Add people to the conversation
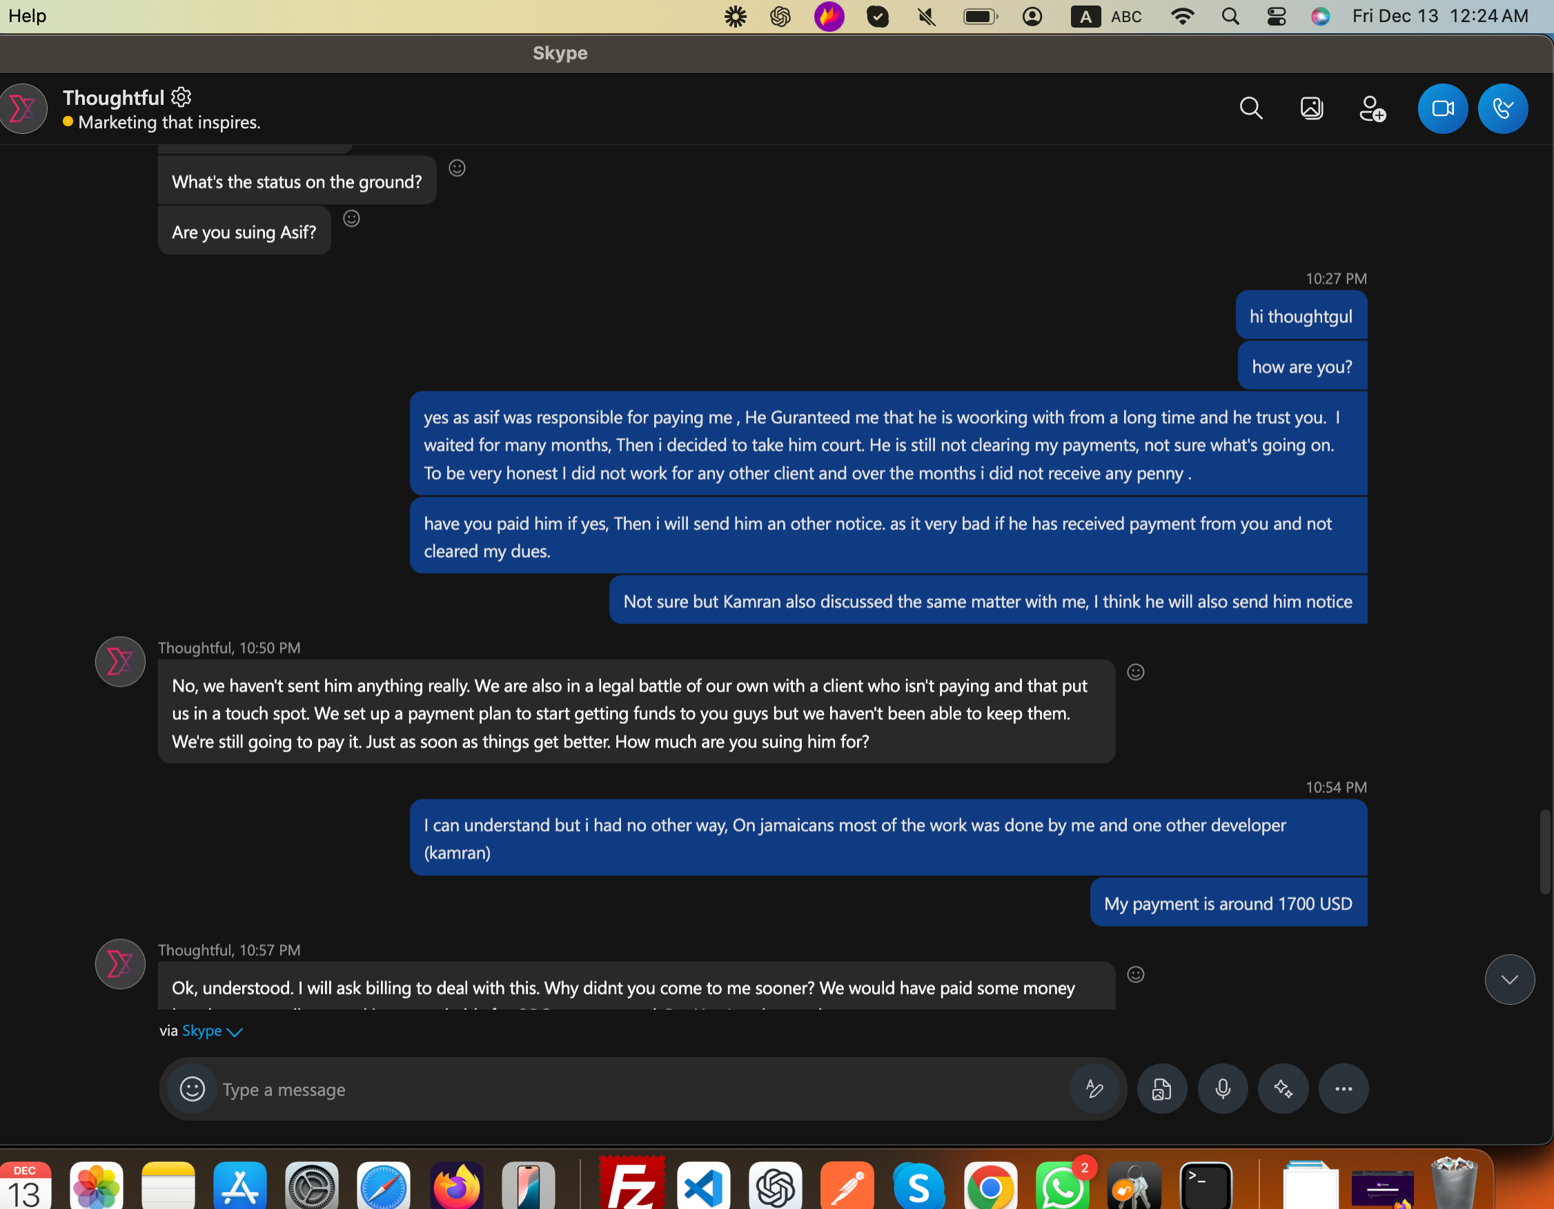The width and height of the screenshot is (1554, 1209). click(1372, 109)
